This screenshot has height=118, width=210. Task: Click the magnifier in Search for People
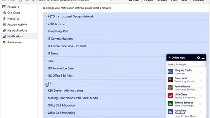(x=203, y=65)
